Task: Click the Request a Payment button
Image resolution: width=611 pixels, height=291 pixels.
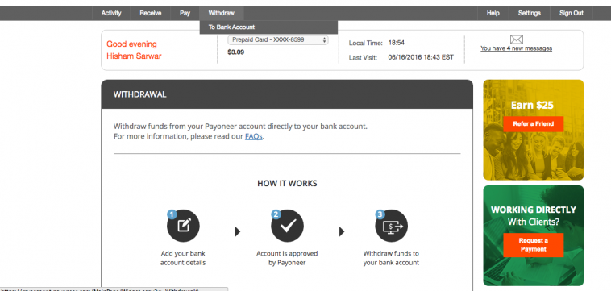Action: tap(534, 245)
